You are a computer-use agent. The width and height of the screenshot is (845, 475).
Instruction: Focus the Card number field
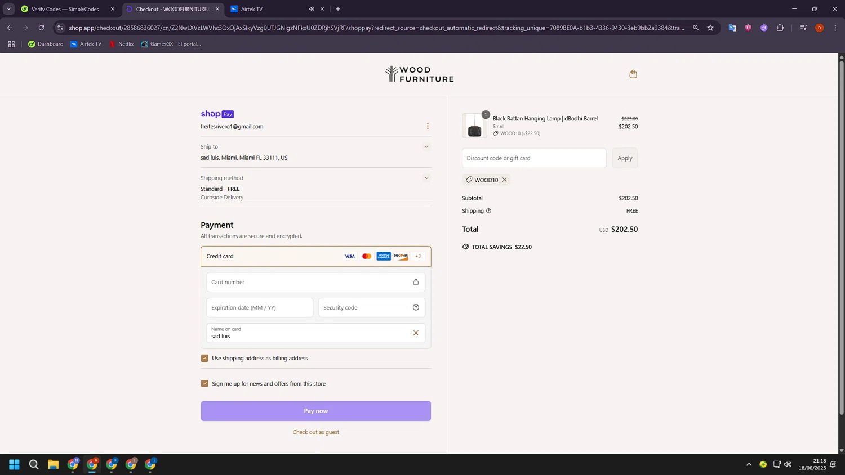click(316, 282)
